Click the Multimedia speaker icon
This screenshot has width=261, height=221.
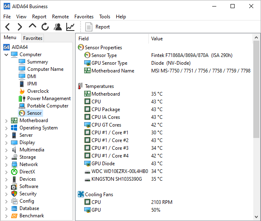14,150
